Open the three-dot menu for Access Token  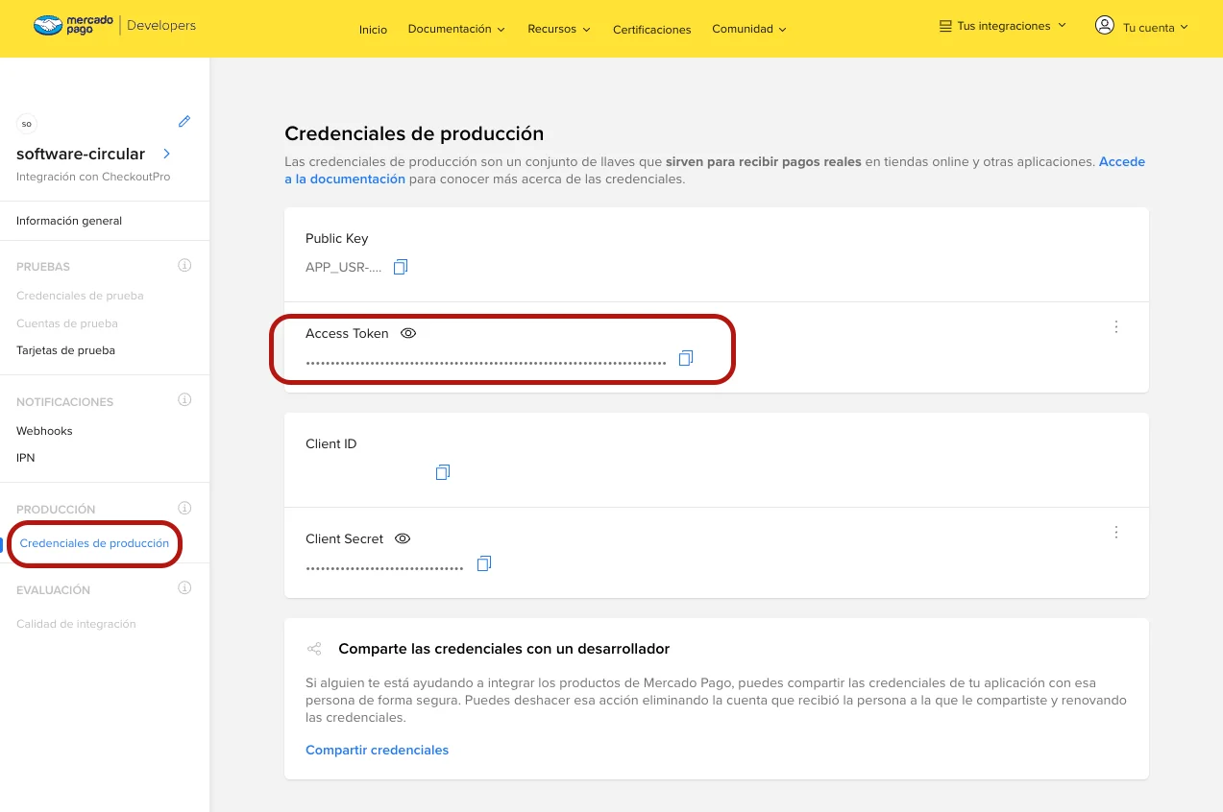(x=1116, y=326)
